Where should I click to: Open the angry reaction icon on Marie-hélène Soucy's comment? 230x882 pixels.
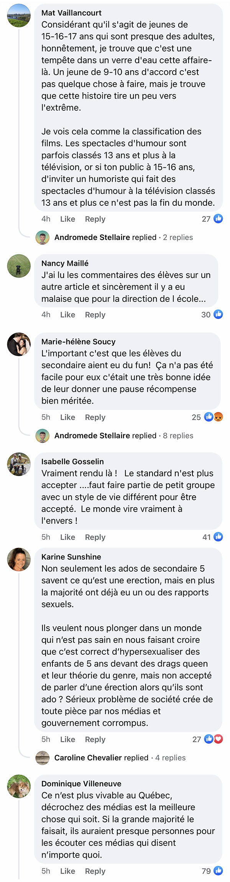coord(218,417)
